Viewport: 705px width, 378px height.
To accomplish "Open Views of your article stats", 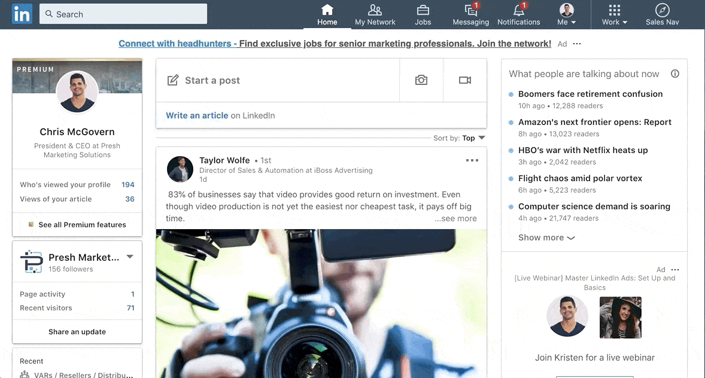I will pos(77,199).
